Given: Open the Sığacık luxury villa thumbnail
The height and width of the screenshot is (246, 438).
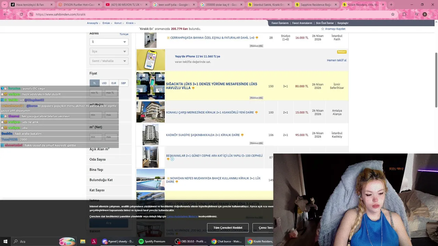Looking at the screenshot, I should pyautogui.click(x=151, y=86).
